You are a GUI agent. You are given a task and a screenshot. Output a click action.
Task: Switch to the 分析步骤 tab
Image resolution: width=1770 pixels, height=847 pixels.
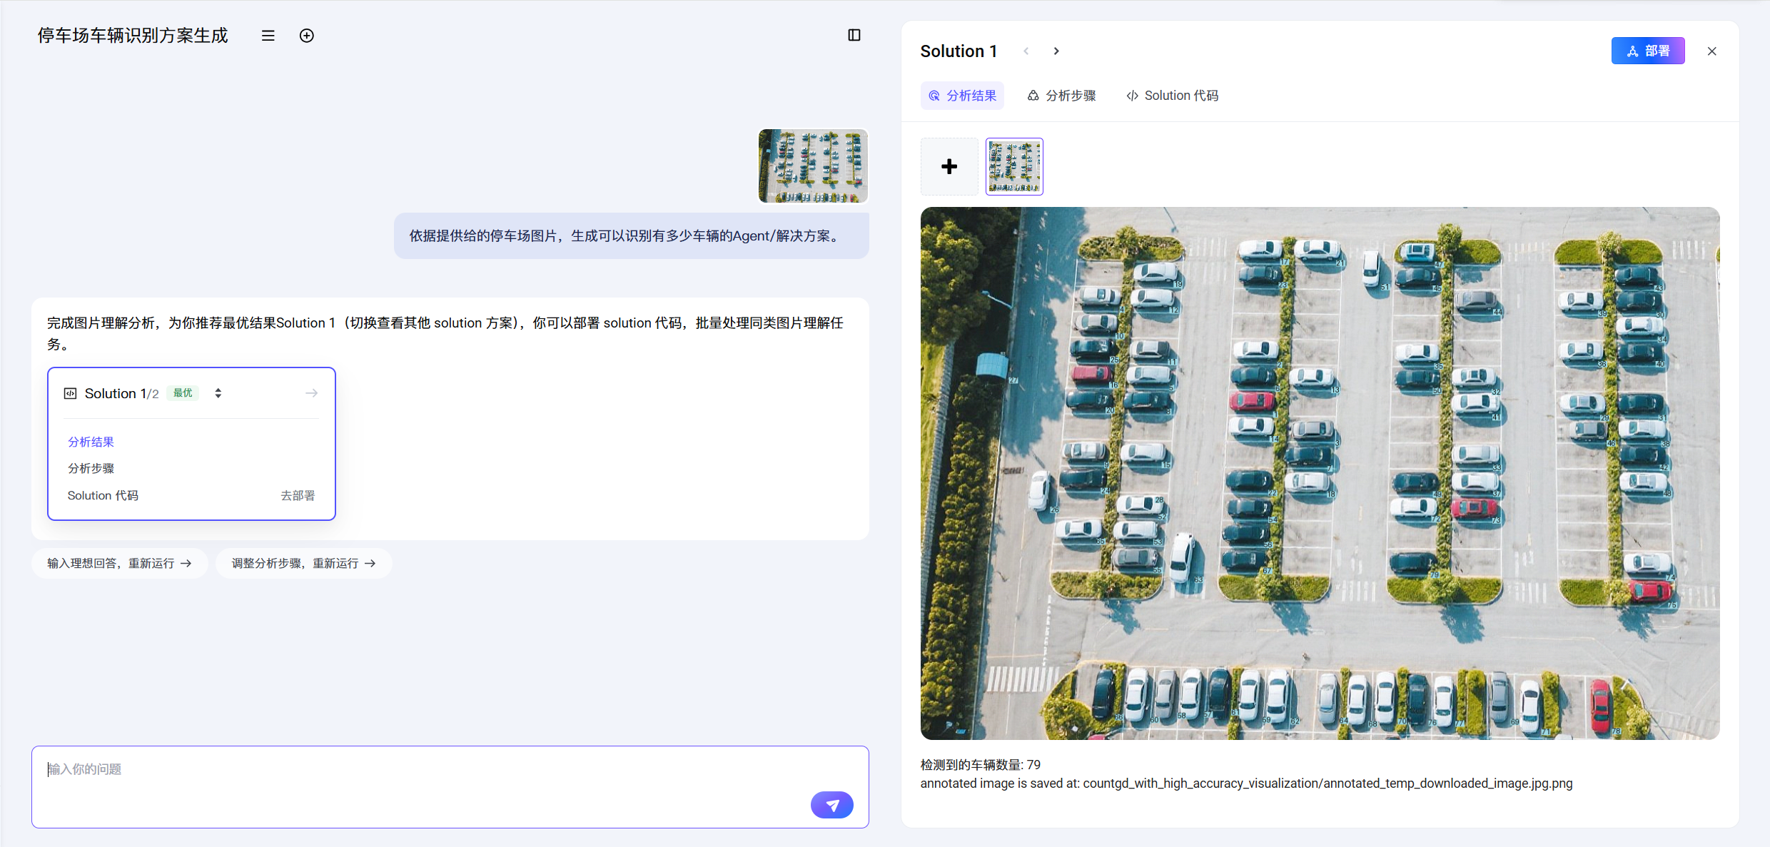pyautogui.click(x=1061, y=96)
